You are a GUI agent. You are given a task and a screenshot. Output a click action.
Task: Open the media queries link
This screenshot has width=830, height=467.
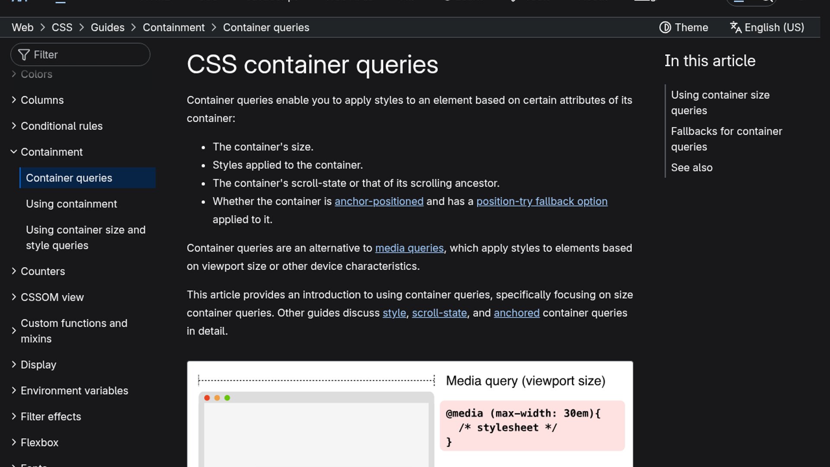tap(409, 248)
